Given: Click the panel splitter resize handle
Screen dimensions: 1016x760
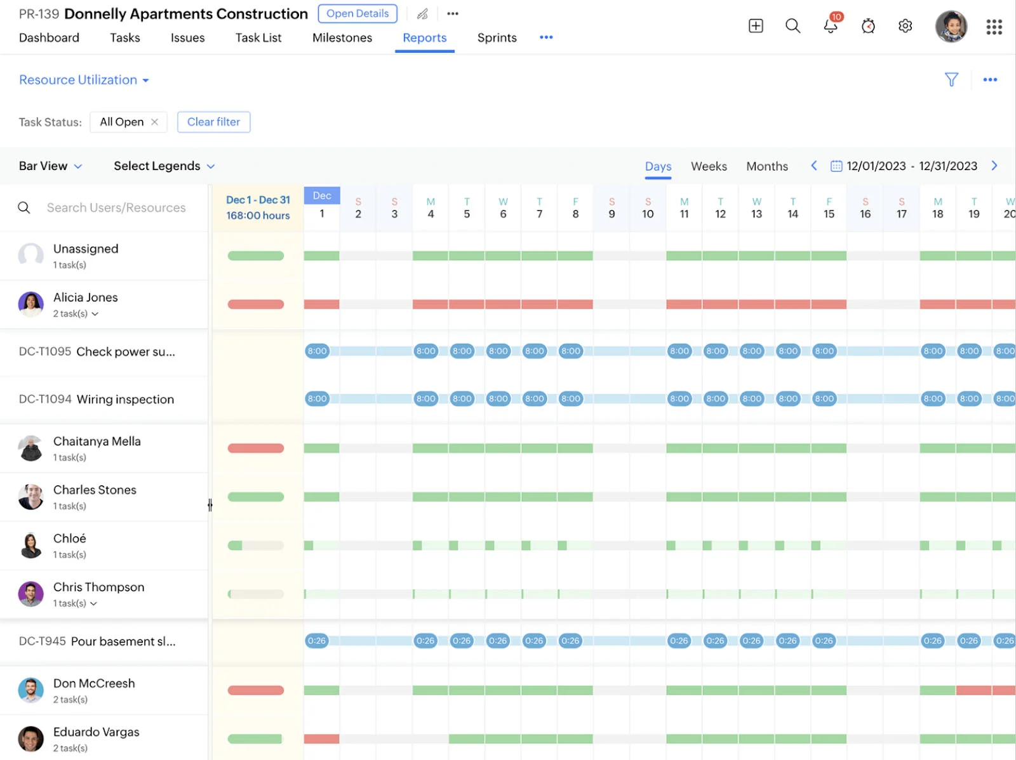Looking at the screenshot, I should click(210, 505).
